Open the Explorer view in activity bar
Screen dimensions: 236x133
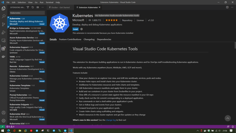pyautogui.click(x=3, y=8)
